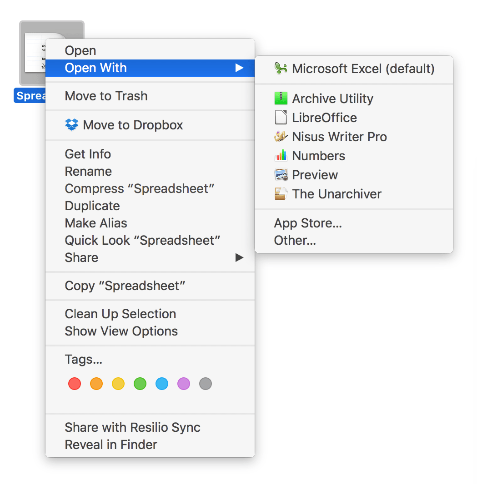Screen dimensions: 477x484
Task: Click the Archive Utility green zipper icon
Action: tap(281, 98)
